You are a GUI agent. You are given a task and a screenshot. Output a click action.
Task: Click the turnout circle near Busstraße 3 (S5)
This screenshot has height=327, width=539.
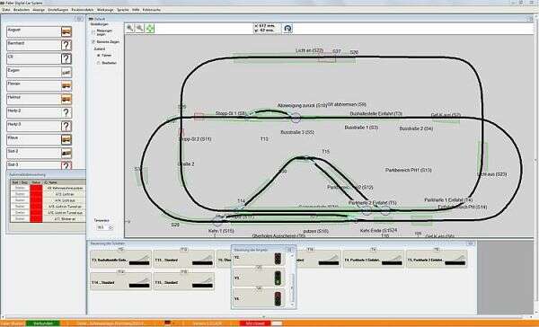click(x=296, y=119)
